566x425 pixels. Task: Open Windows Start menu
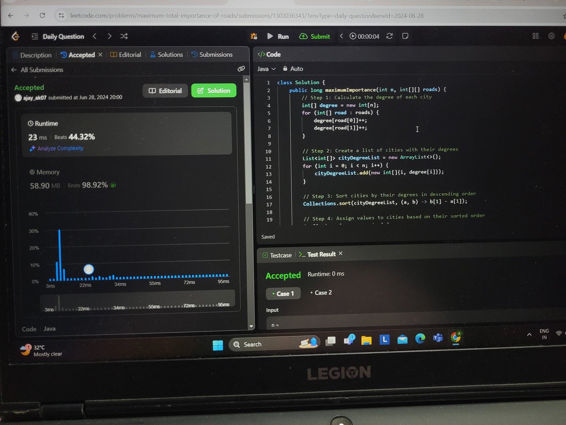(217, 345)
